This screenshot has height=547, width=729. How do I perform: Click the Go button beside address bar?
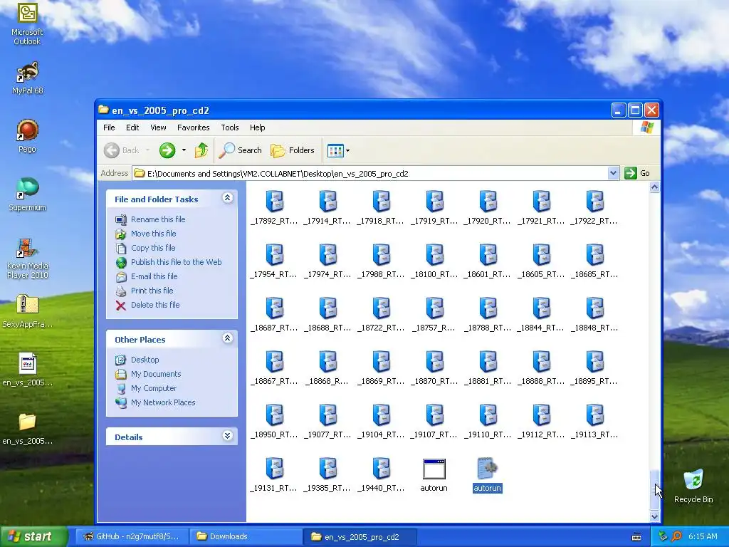[637, 174]
